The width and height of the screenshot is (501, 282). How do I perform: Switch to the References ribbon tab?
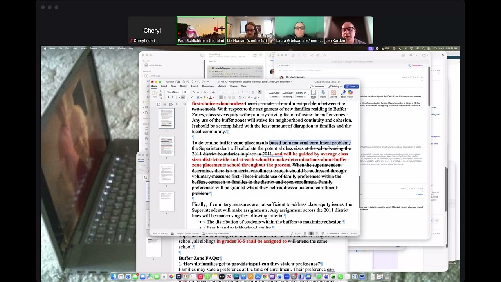click(x=208, y=86)
